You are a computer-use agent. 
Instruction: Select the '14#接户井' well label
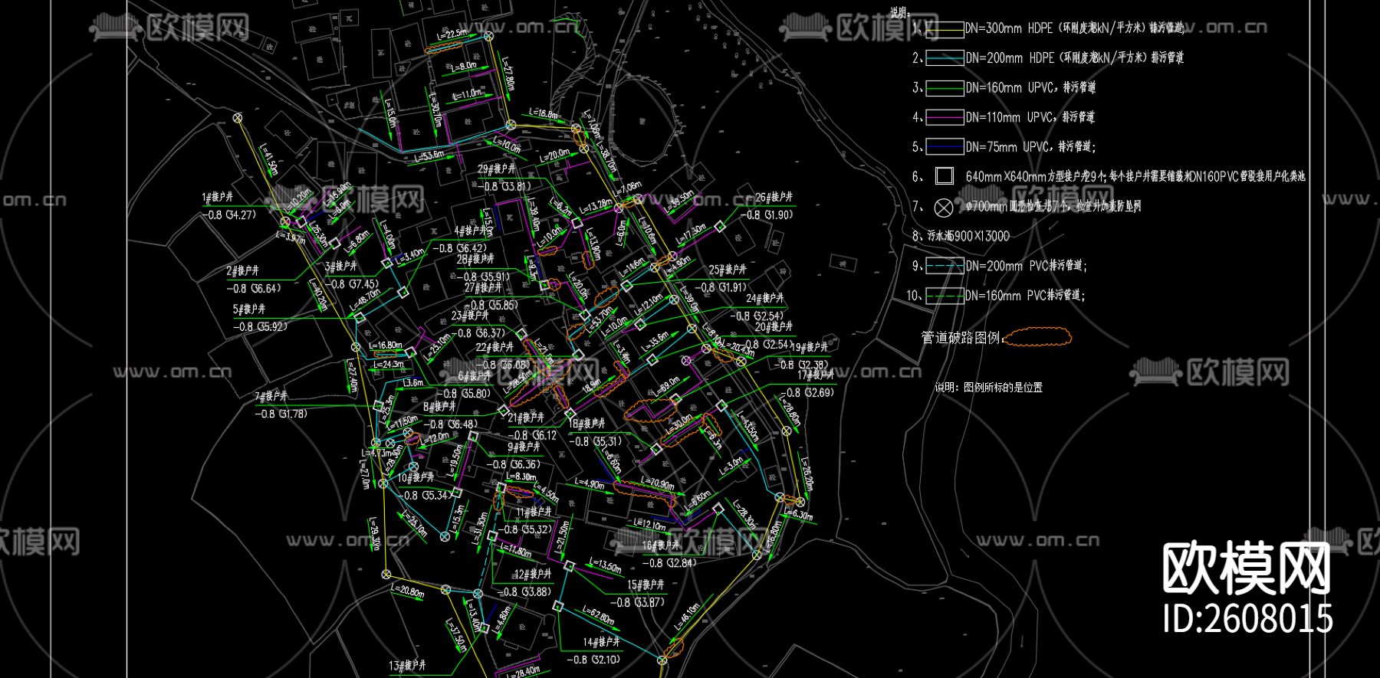(x=602, y=642)
